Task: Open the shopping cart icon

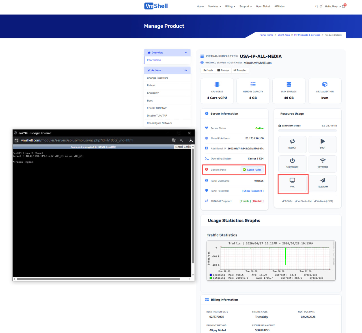Action: [x=344, y=6]
